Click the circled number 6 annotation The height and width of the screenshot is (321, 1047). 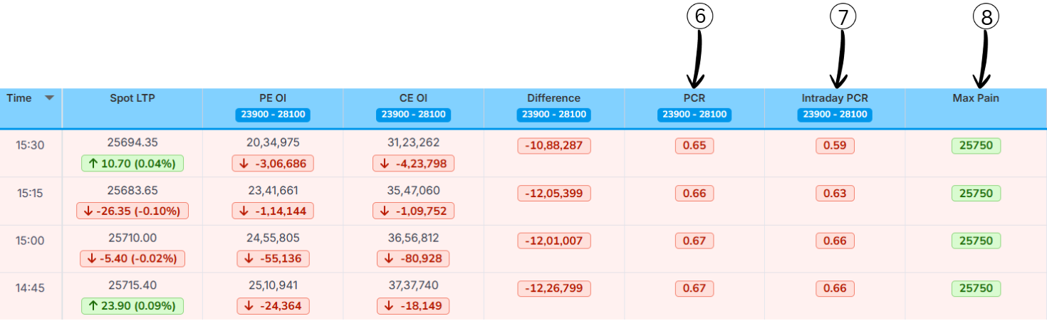click(x=700, y=18)
